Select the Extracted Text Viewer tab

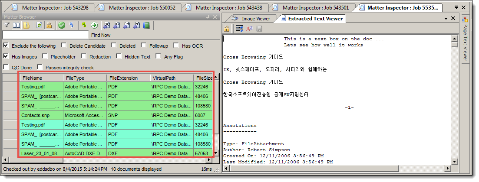(x=312, y=19)
